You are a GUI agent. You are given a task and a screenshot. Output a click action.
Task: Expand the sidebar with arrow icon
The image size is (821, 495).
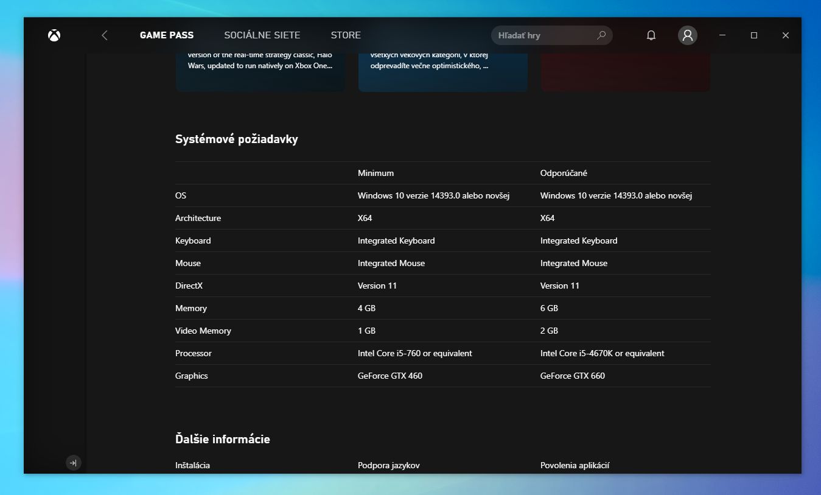pyautogui.click(x=73, y=463)
